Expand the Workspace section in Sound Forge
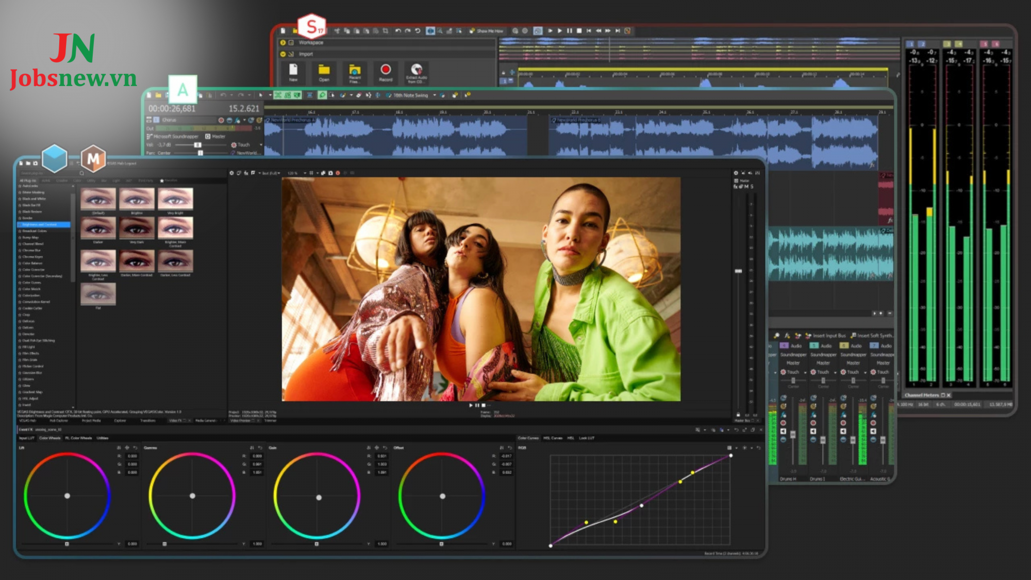Viewport: 1031px width, 580px height. click(x=283, y=42)
